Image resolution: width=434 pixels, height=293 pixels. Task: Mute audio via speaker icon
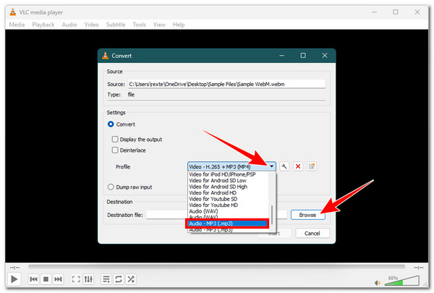pyautogui.click(x=378, y=283)
